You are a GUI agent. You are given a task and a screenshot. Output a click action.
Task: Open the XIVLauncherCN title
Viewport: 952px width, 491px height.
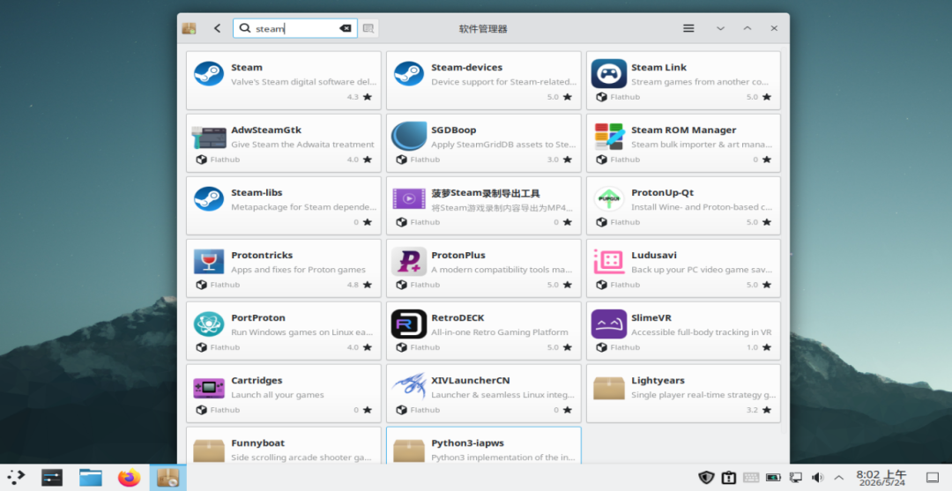tap(471, 381)
